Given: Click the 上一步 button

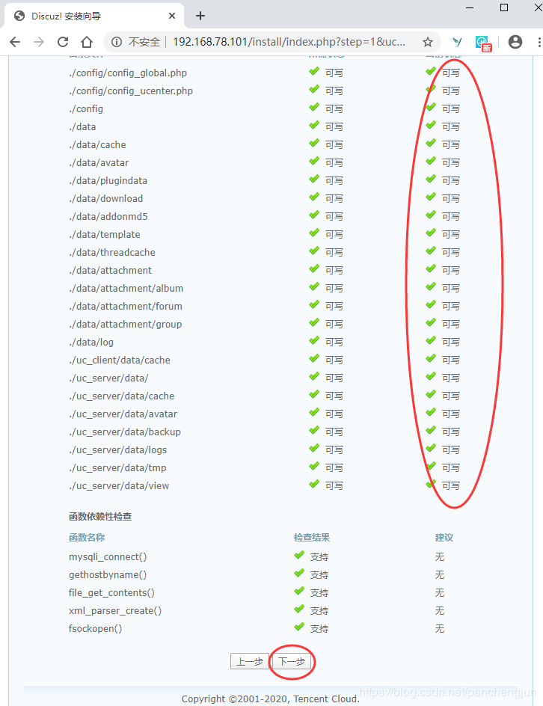Looking at the screenshot, I should coord(250,661).
